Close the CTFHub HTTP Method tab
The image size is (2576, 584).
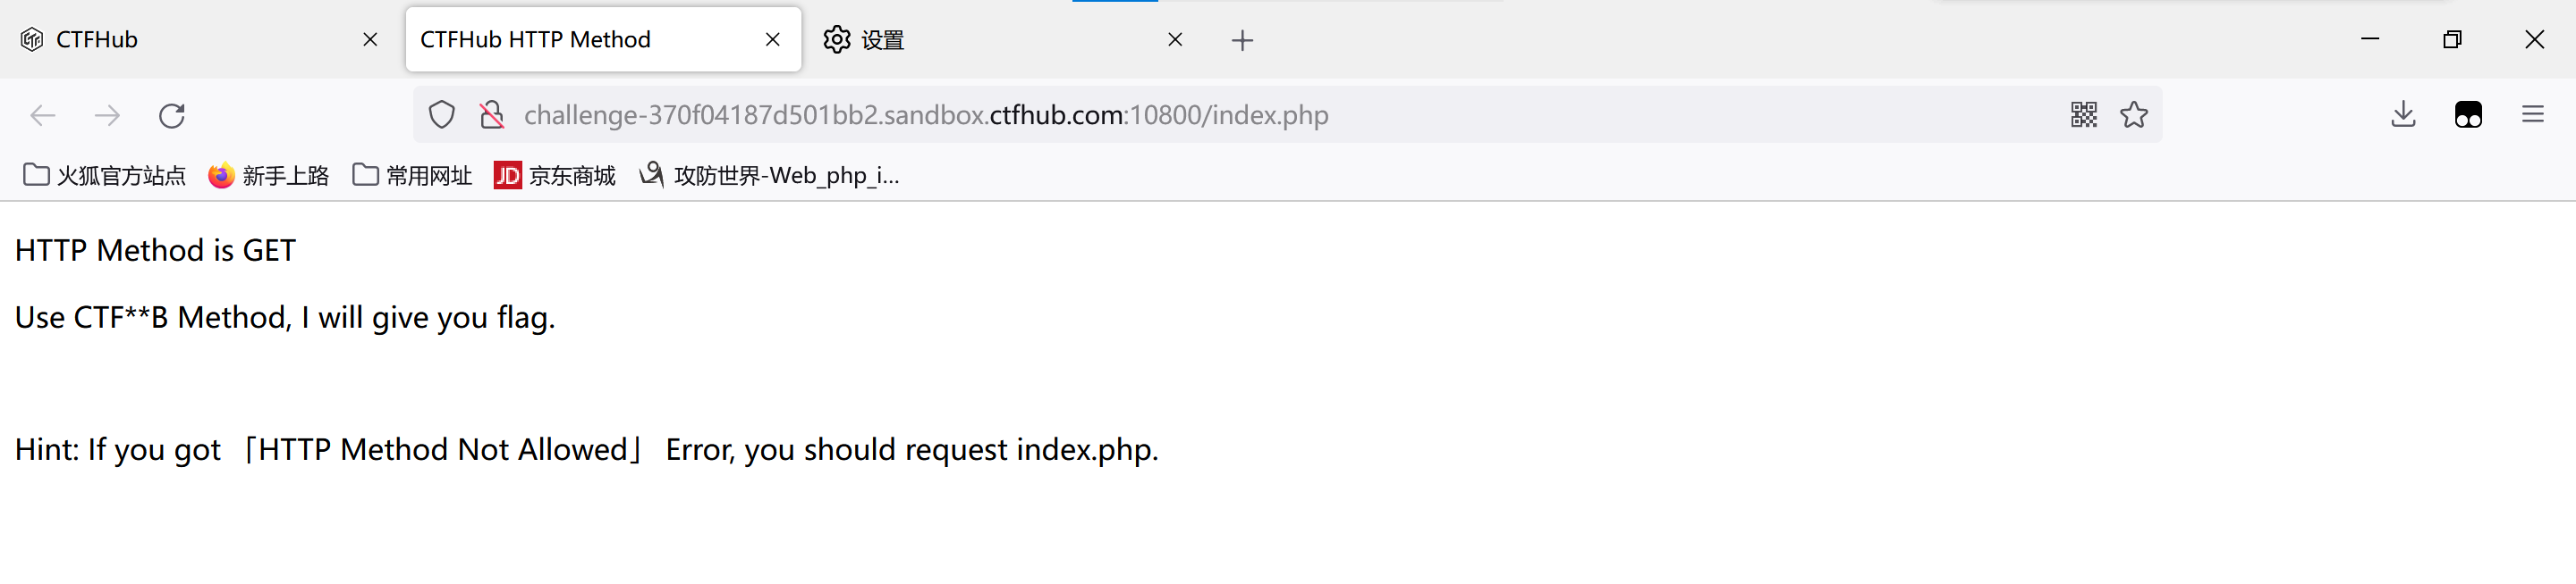[773, 40]
